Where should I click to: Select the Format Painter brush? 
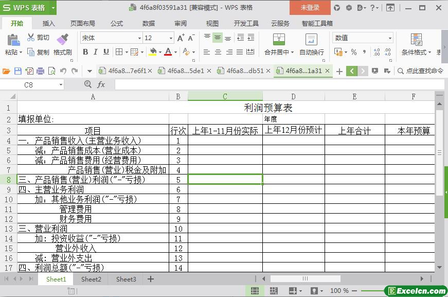click(x=63, y=39)
